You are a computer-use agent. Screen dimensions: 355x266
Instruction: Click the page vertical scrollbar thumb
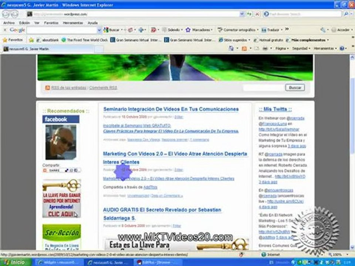click(x=352, y=116)
